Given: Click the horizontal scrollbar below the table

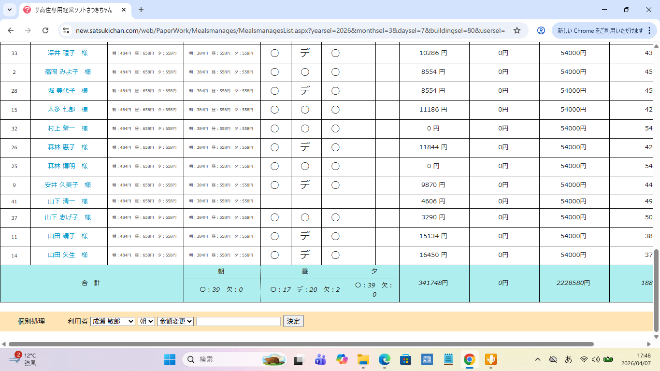Looking at the screenshot, I should tap(300, 344).
